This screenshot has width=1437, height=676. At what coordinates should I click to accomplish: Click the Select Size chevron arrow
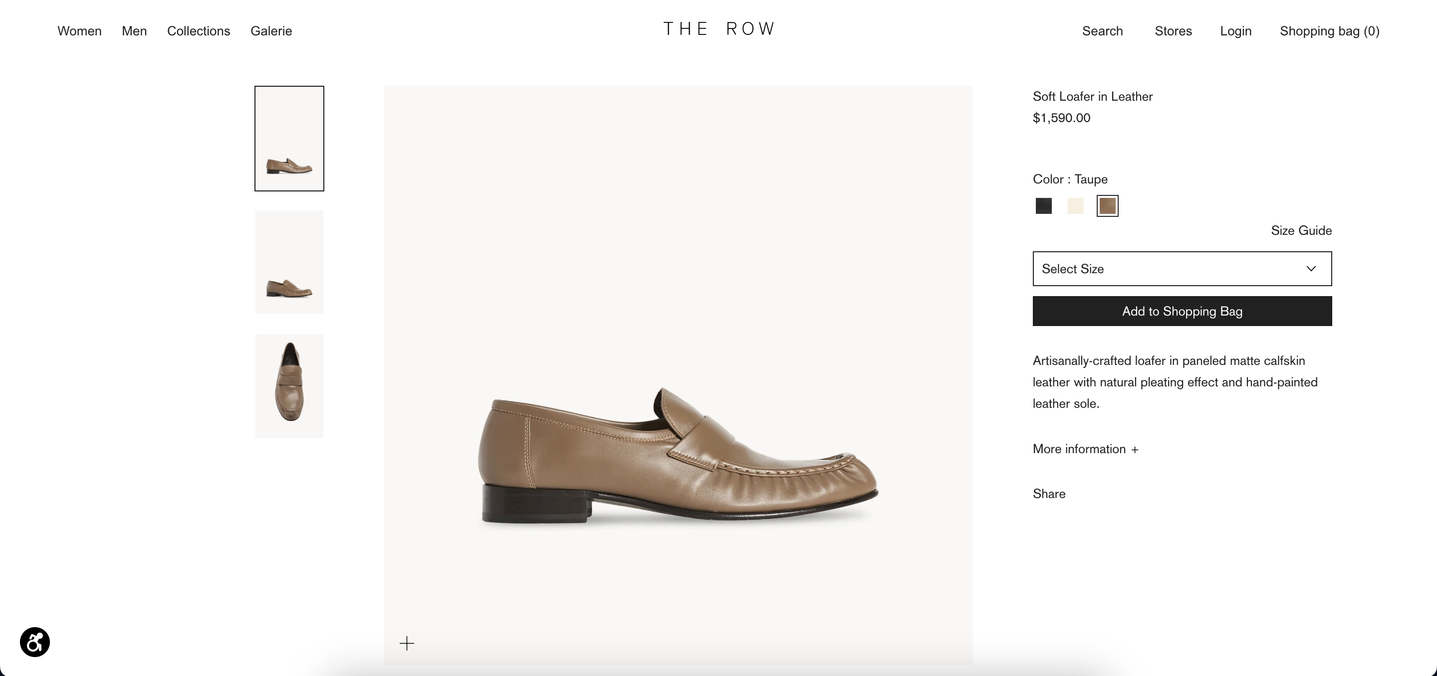[1311, 269]
